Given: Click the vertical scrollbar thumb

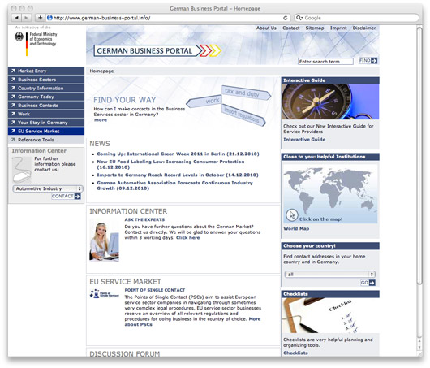Looking at the screenshot, I should [419, 157].
